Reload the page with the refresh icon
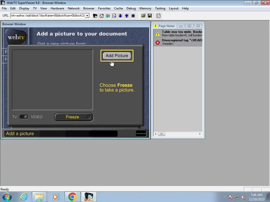The width and height of the screenshot is (270, 202). click(x=114, y=16)
